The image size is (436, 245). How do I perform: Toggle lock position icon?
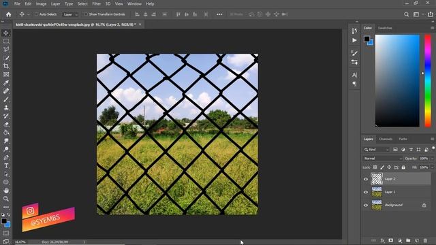[389, 167]
